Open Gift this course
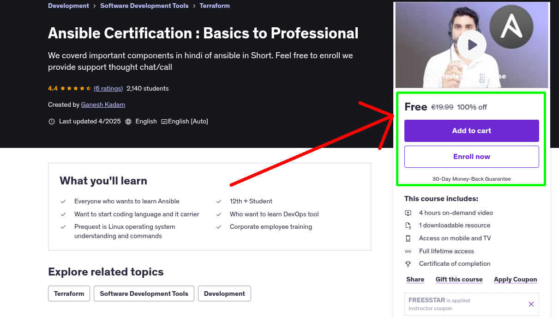 coord(459,279)
